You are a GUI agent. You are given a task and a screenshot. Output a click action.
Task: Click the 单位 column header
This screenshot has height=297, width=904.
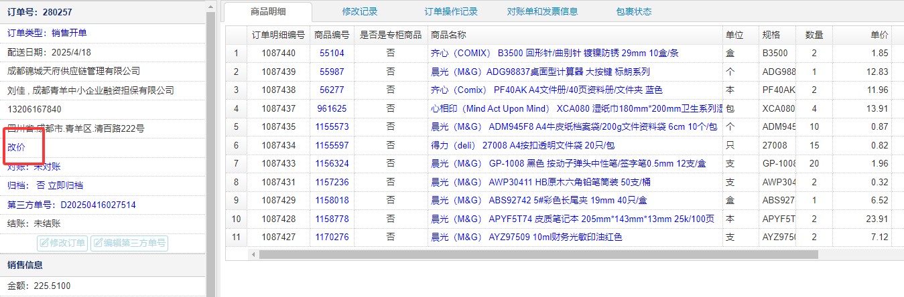click(740, 35)
